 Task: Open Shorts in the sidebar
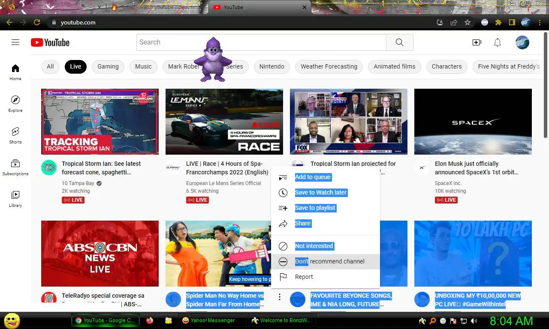point(15,135)
